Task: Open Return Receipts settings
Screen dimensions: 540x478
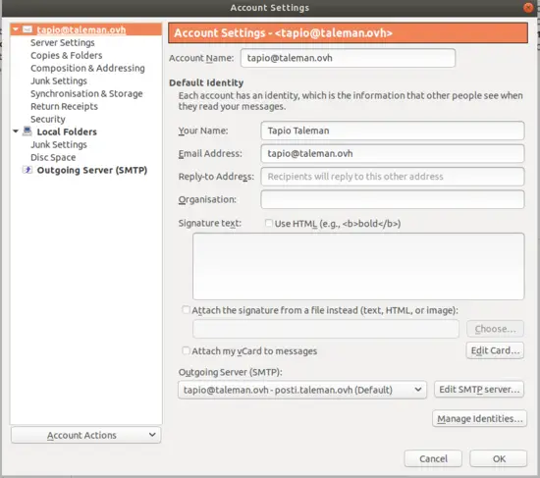Action: pyautogui.click(x=64, y=106)
